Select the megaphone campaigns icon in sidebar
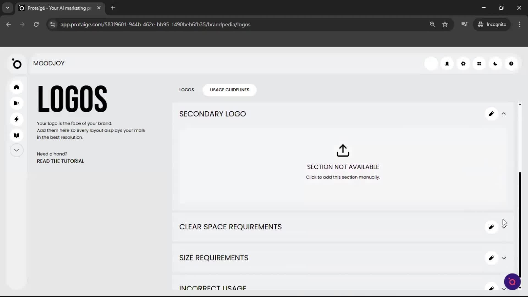Image resolution: width=528 pixels, height=297 pixels. tap(16, 103)
